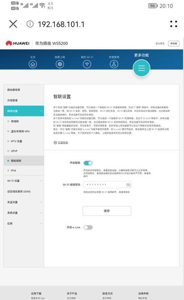Screen dimensions: 184x300
Task: Show Wi-Fi mesh password with eye icon
Action: [128, 185]
